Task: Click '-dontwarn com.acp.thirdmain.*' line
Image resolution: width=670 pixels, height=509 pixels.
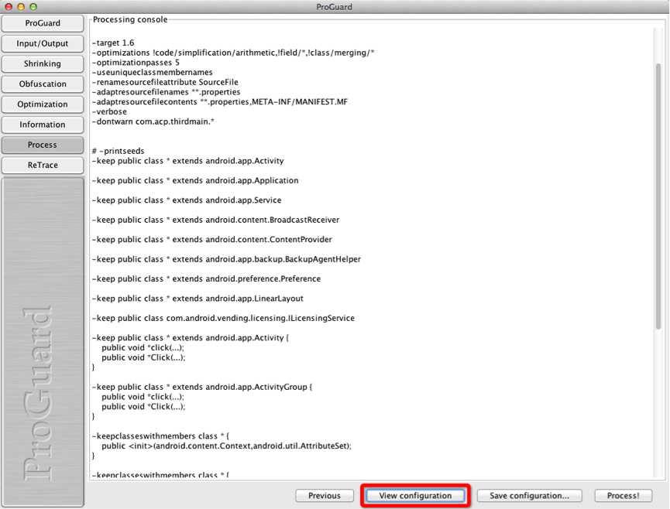Action: [153, 121]
